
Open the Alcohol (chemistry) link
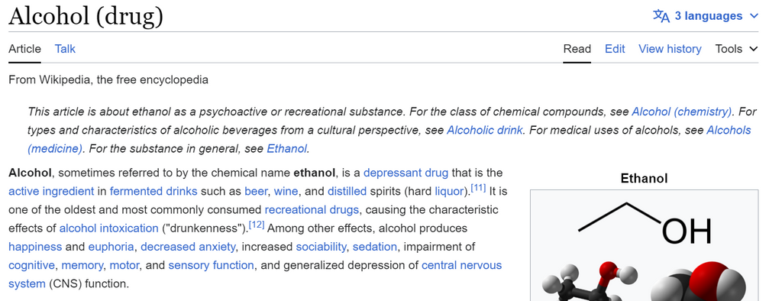[682, 112]
